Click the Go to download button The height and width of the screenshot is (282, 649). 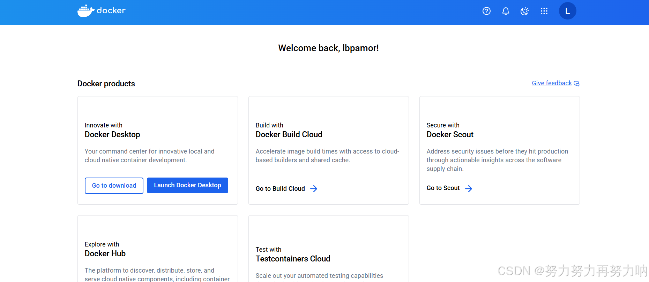[x=114, y=186]
